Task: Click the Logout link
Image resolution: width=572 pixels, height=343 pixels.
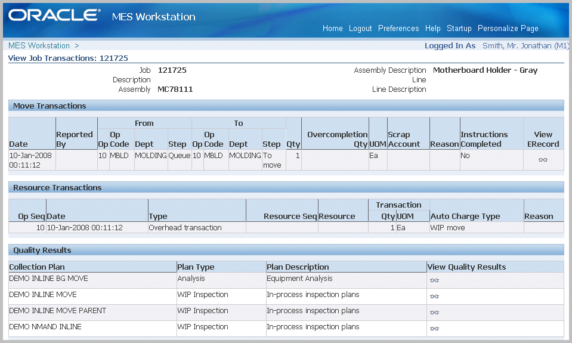Action: tap(360, 29)
